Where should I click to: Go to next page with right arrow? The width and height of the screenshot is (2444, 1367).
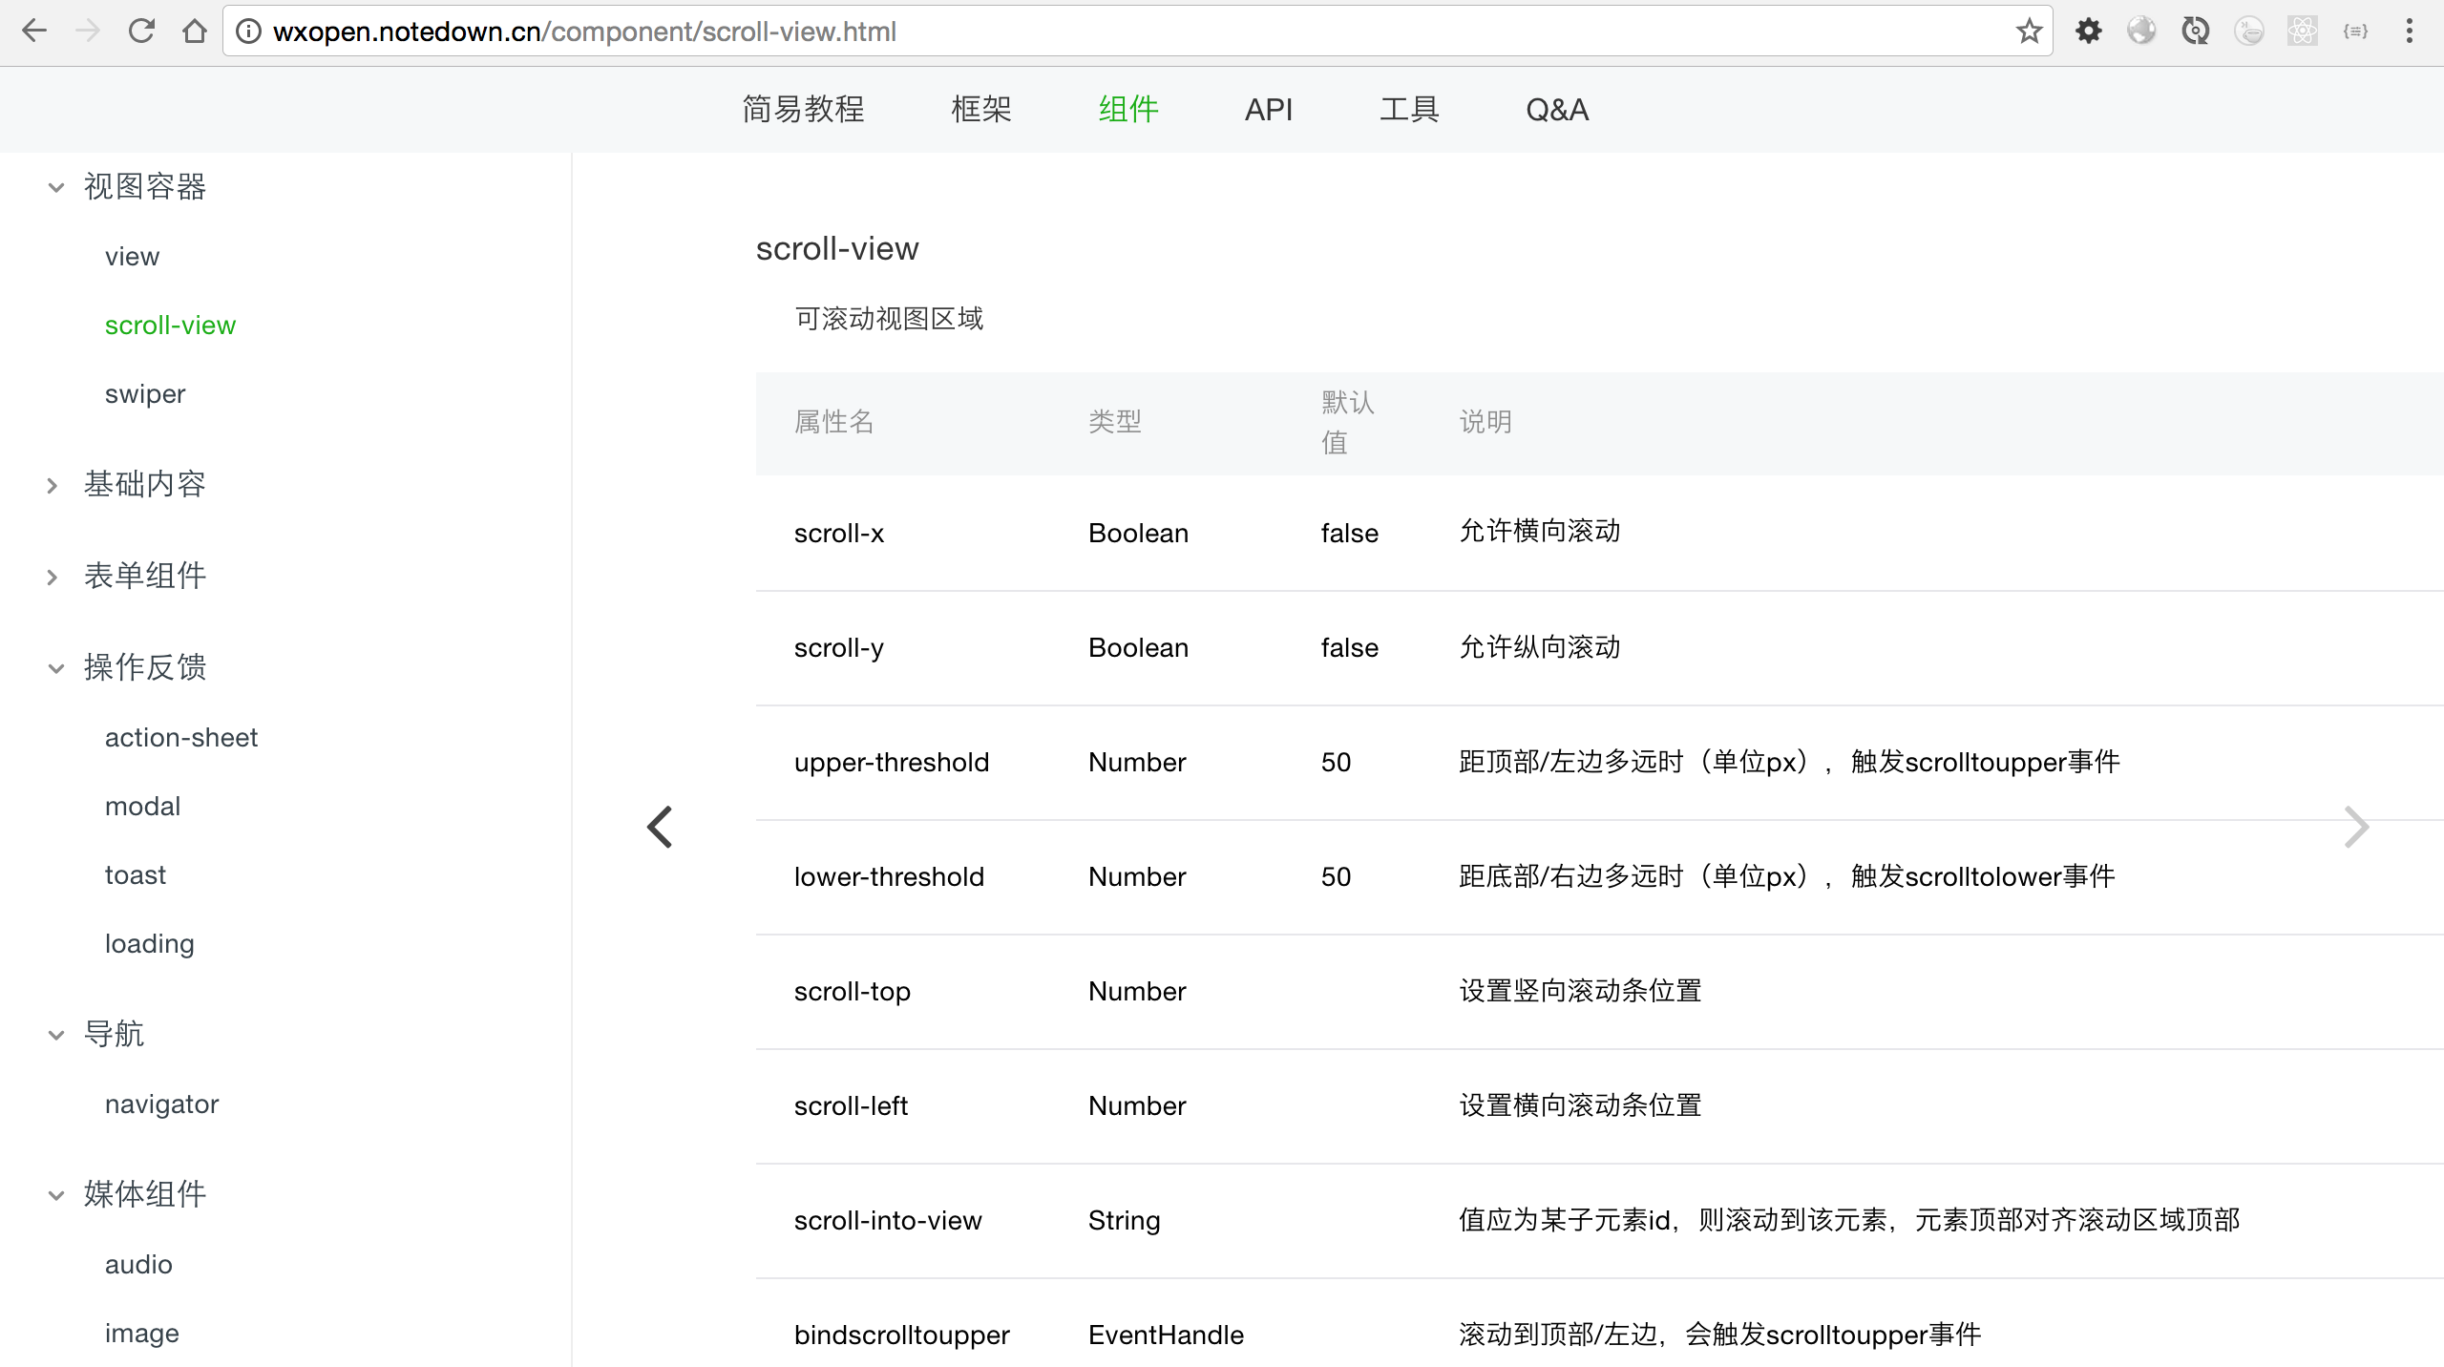click(x=2356, y=827)
